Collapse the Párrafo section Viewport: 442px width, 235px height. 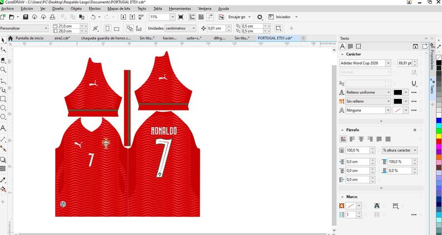(x=342, y=130)
